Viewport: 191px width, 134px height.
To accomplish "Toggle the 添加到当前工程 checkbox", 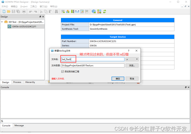I will [63, 72].
